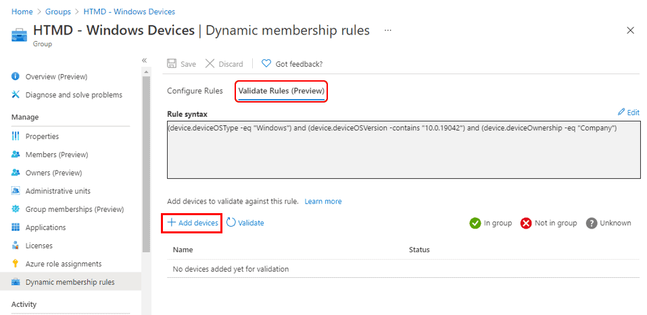Open Administrative units page
Screen dimensions: 647x315
[x=58, y=191]
